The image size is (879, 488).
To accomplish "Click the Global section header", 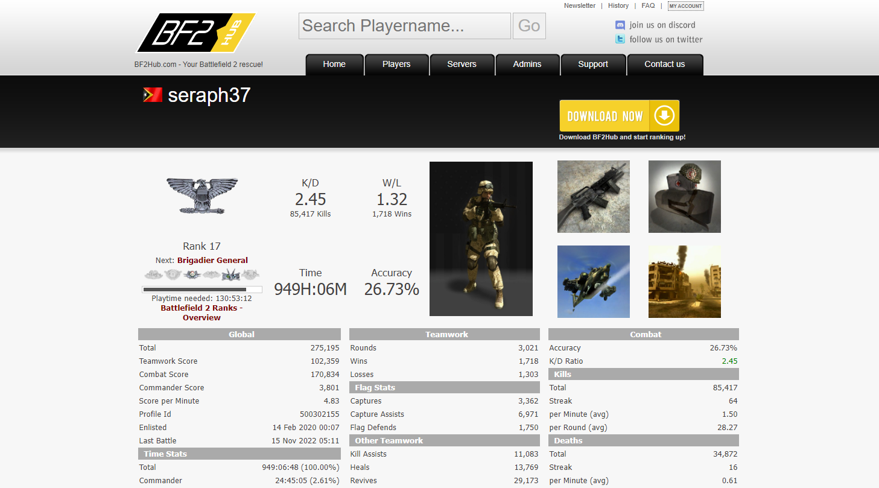I will click(x=240, y=334).
